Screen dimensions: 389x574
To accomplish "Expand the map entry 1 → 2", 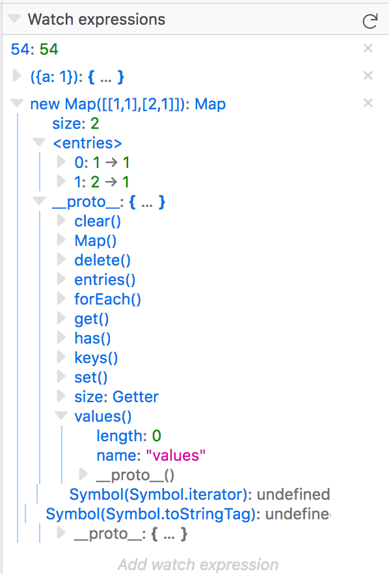I will click(x=60, y=182).
